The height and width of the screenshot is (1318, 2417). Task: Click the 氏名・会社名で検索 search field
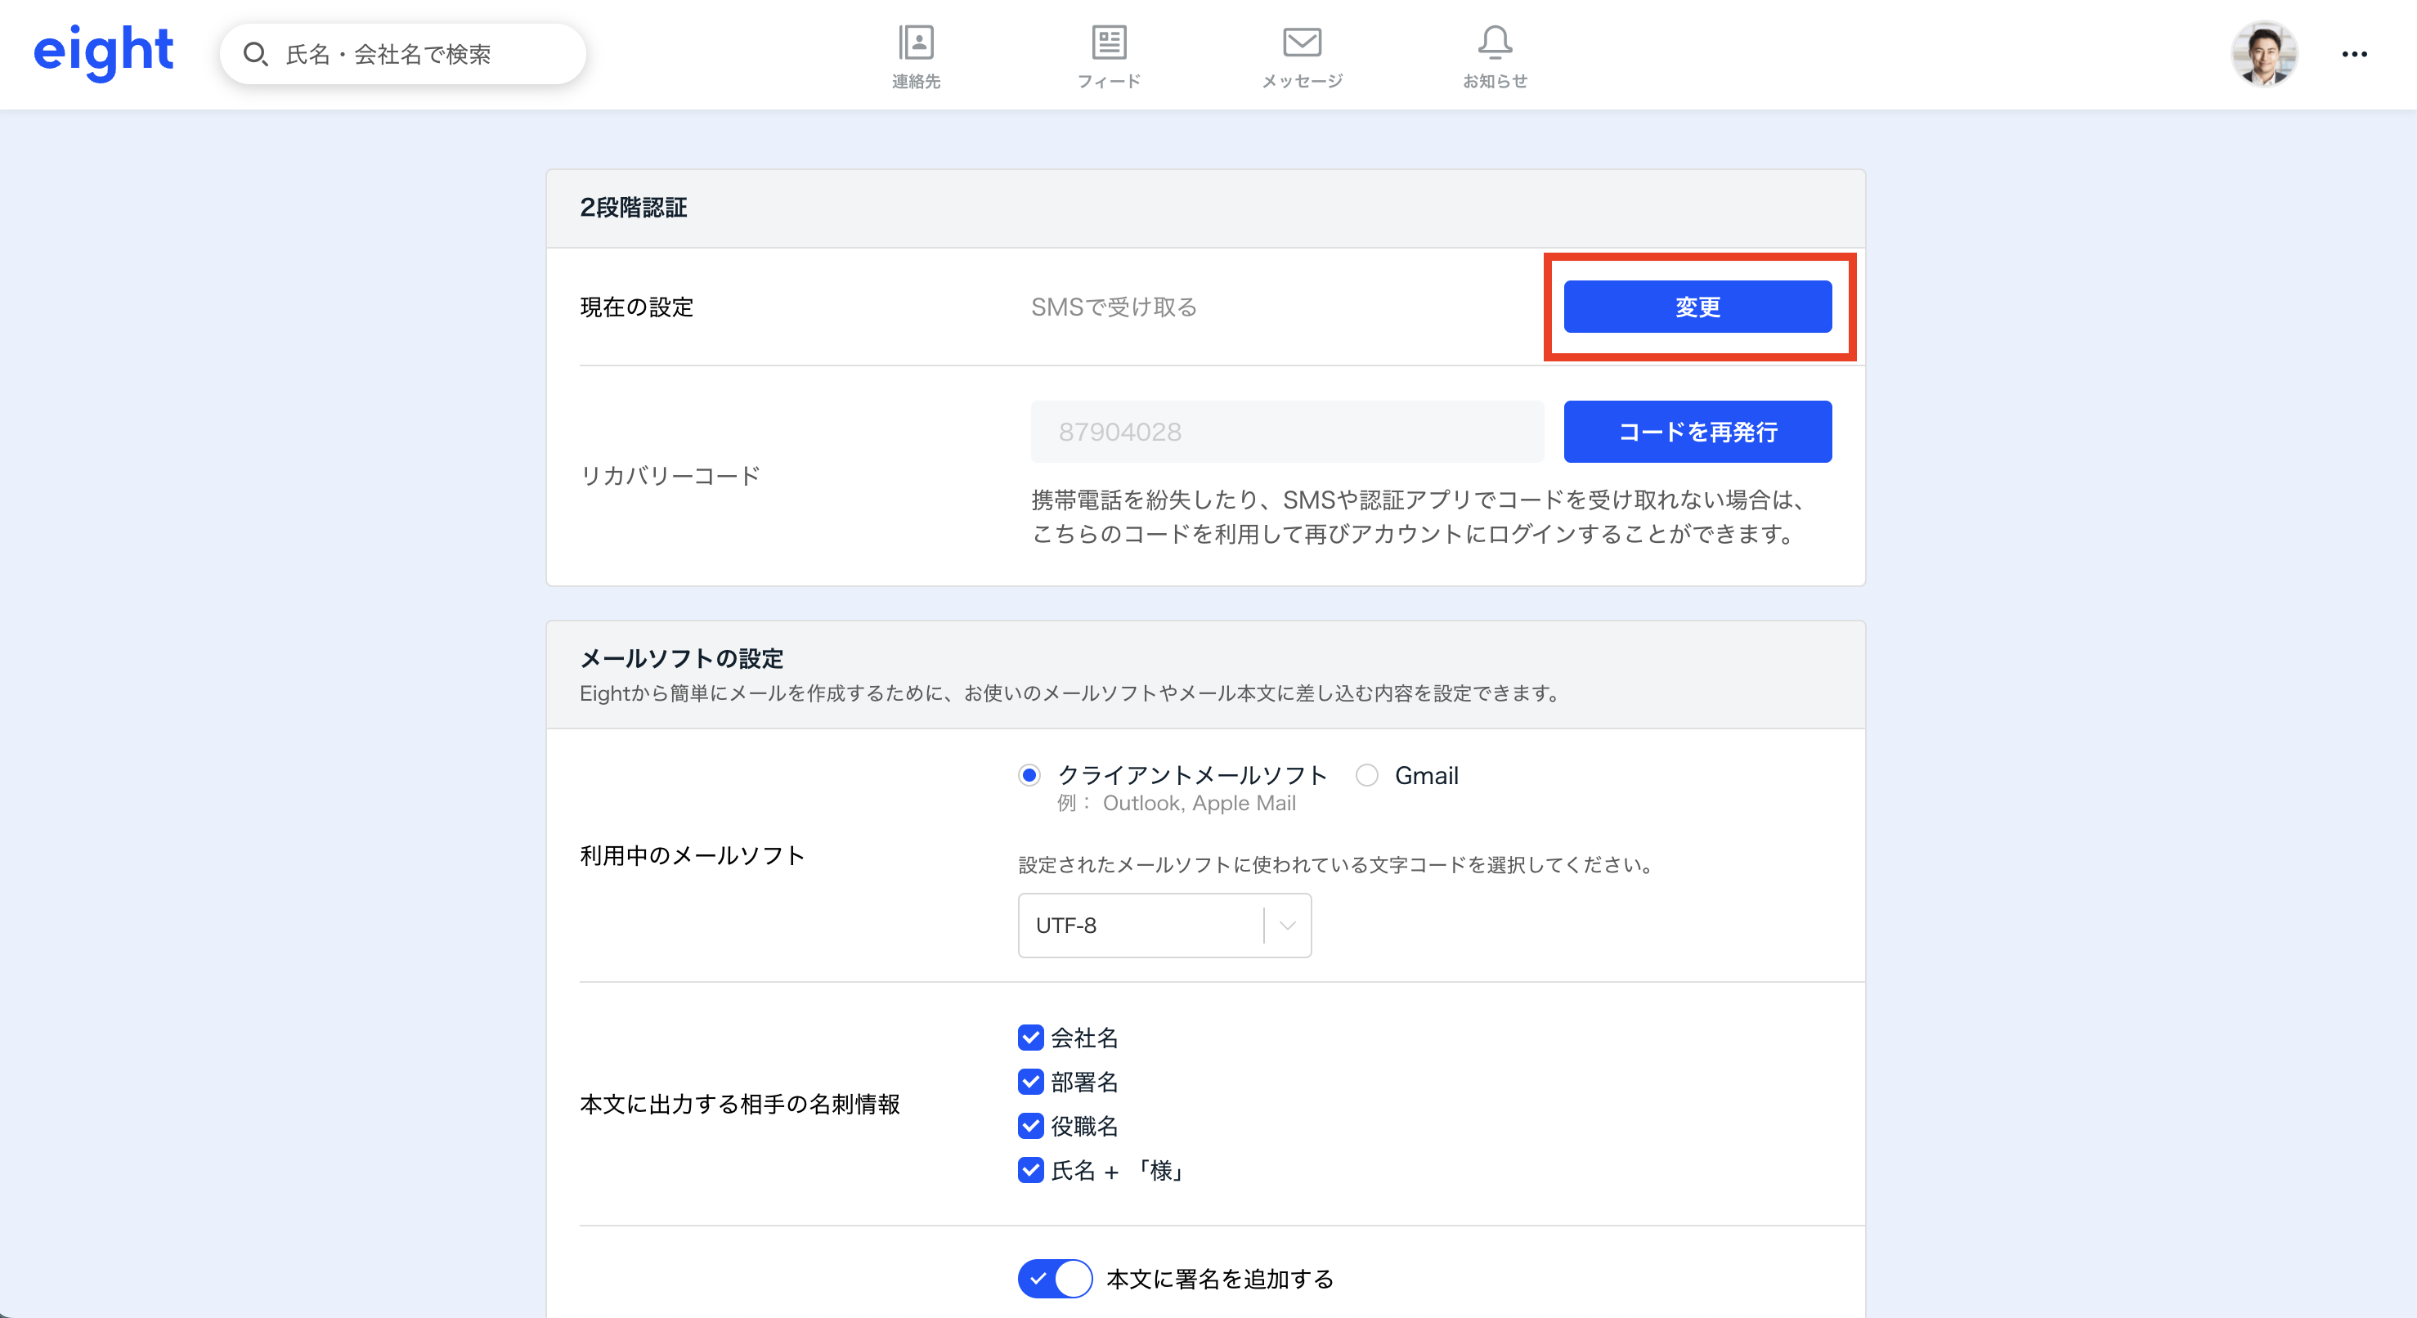[x=403, y=53]
